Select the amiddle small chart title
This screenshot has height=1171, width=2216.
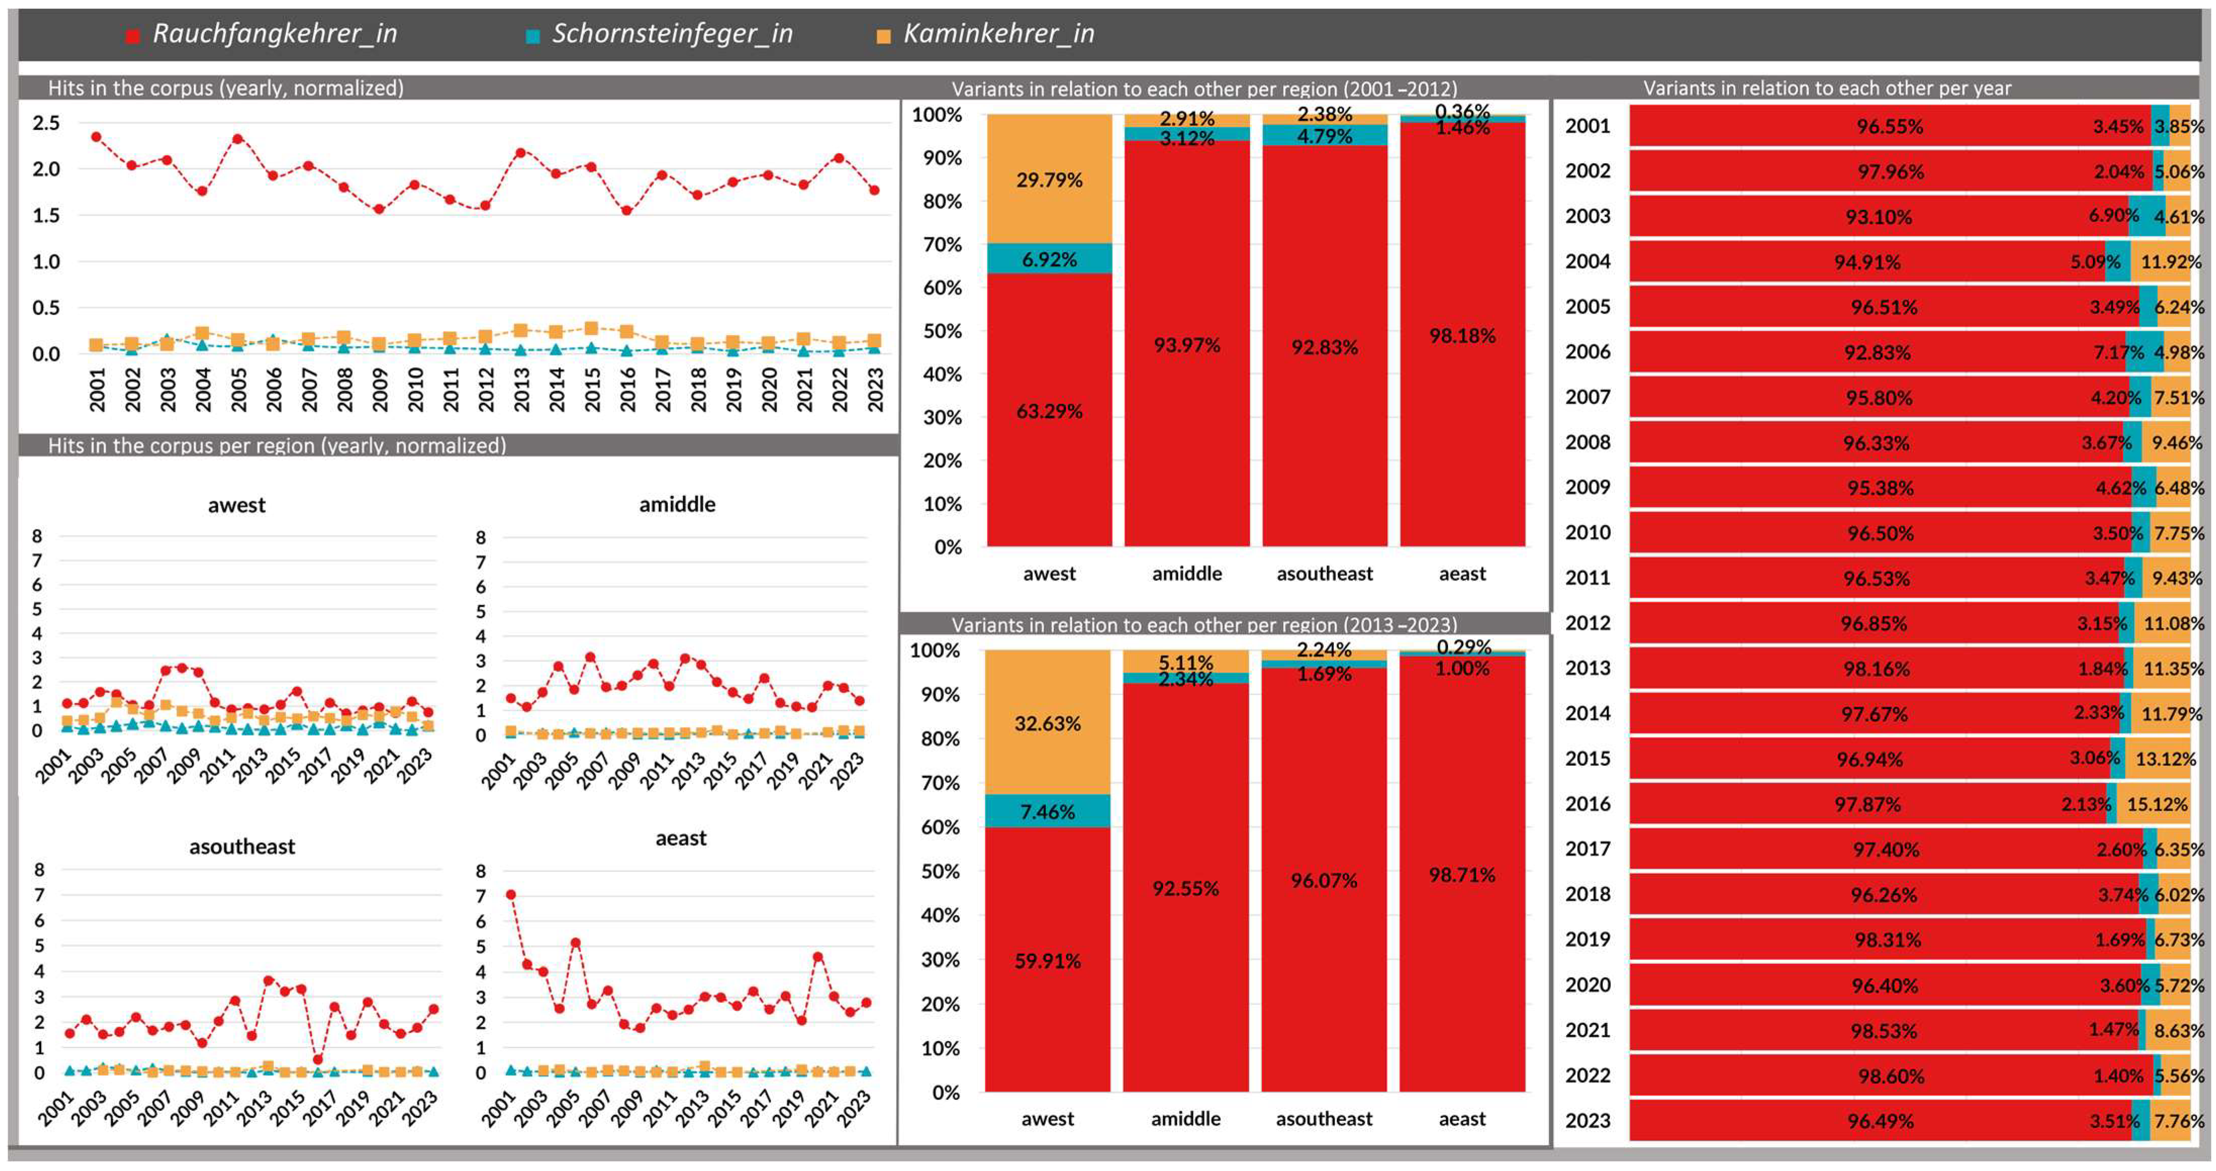[677, 504]
